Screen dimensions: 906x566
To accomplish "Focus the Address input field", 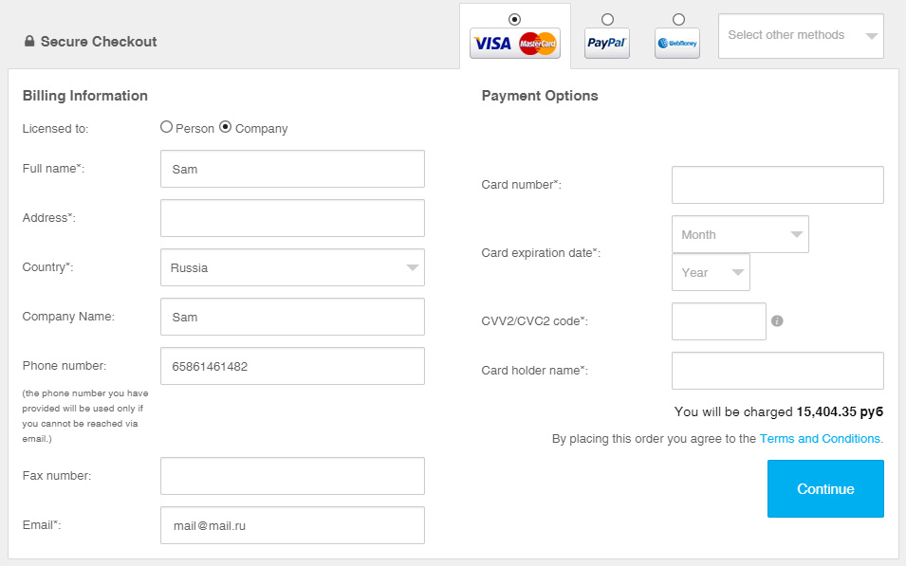I will [292, 218].
